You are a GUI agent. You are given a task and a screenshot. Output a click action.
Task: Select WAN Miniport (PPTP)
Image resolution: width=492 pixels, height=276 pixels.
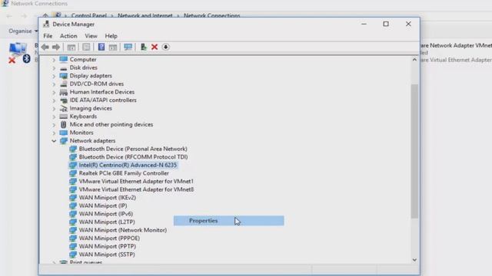(108, 247)
